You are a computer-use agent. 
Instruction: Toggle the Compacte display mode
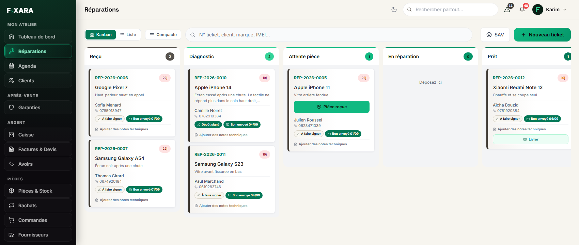click(x=163, y=35)
